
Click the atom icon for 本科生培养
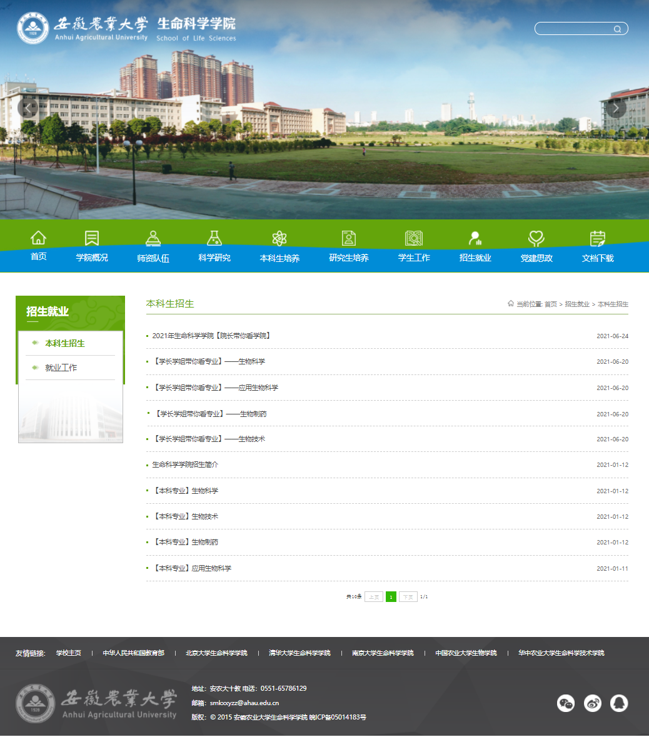[x=279, y=238]
